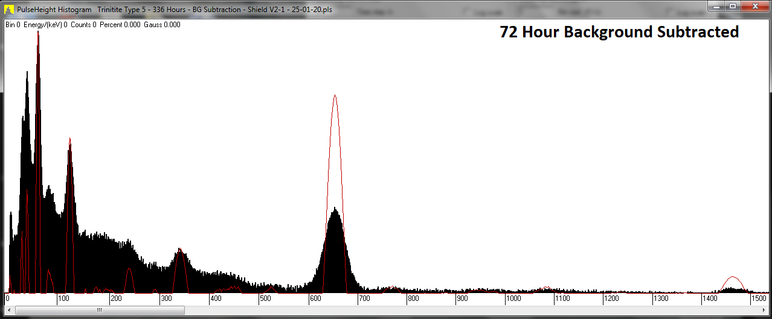This screenshot has width=772, height=319.
Task: Click the '100' energy axis label
Action: 63,298
